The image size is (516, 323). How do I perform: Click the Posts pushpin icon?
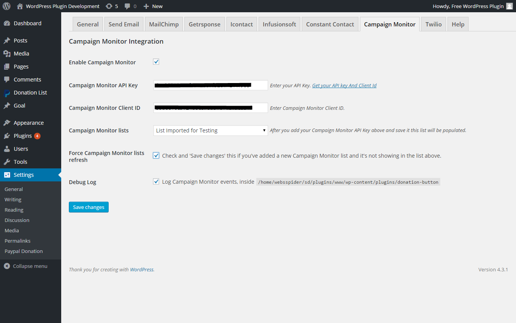(x=7, y=41)
